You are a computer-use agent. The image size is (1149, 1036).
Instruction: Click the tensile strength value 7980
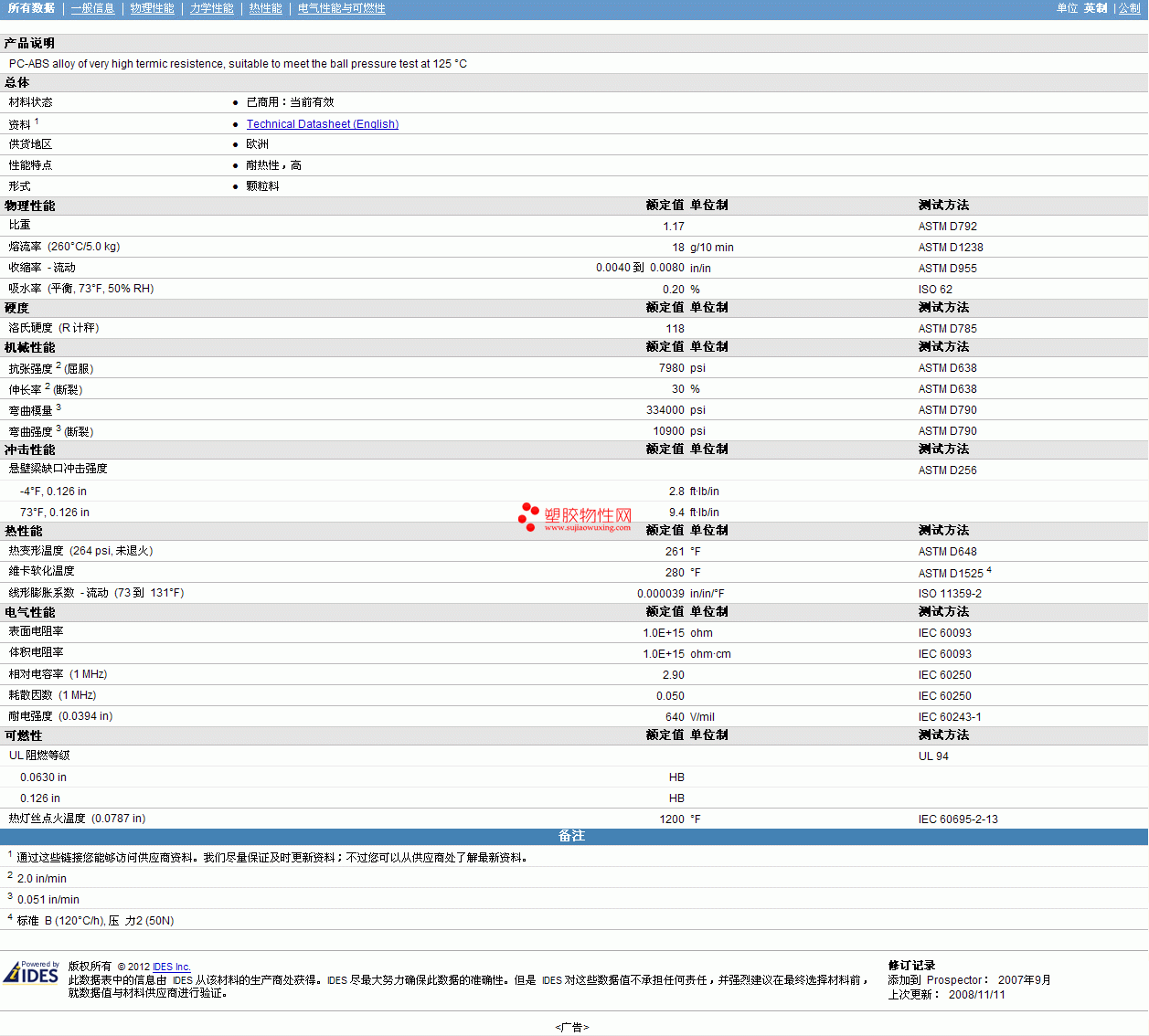(x=671, y=368)
